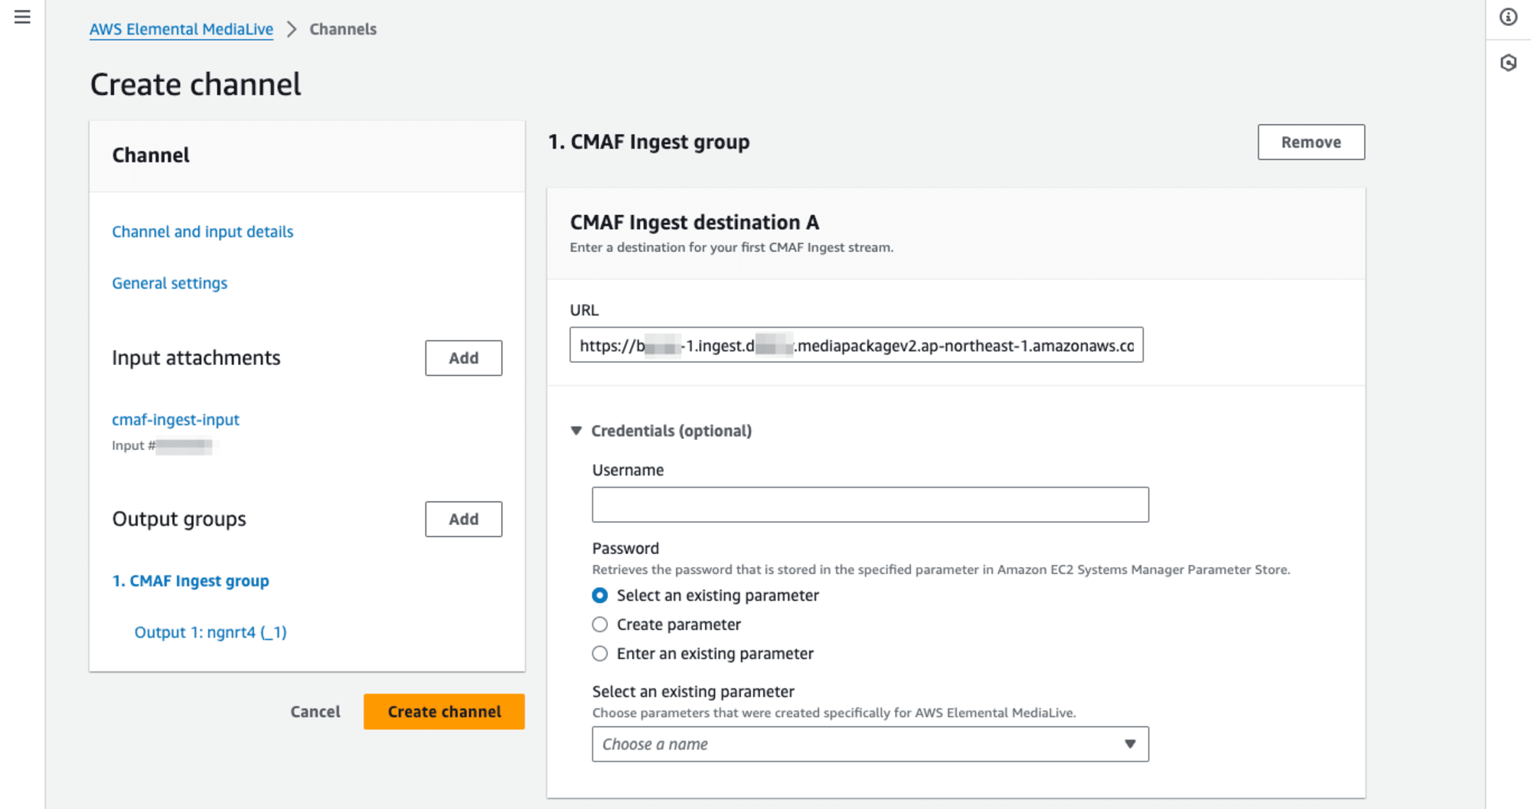The height and width of the screenshot is (809, 1531).
Task: Remove the CMAF Ingest group
Action: [x=1311, y=142]
